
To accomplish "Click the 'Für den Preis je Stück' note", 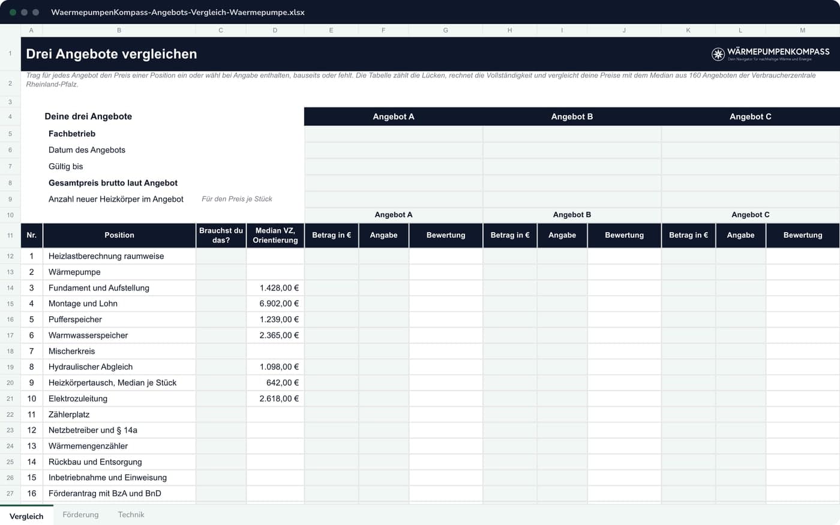I will point(237,199).
